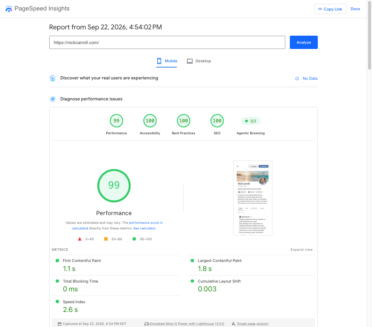Screen dimensions: 372x327
Task: Click Speed Index metric label
Action: (74, 302)
